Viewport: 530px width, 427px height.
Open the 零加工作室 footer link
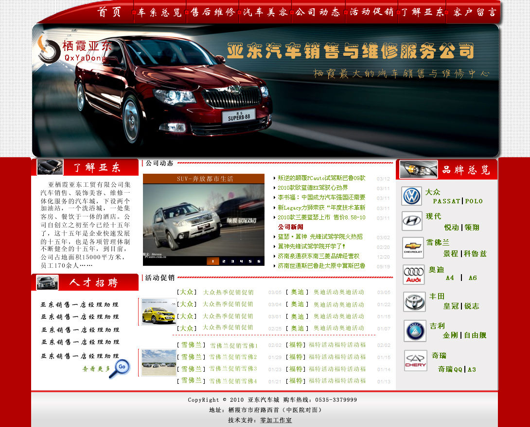(276, 420)
